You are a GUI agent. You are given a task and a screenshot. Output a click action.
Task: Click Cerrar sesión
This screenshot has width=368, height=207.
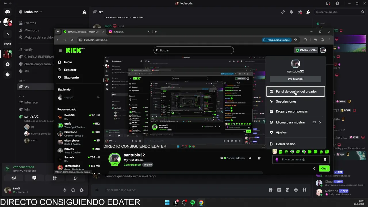[x=296, y=144]
